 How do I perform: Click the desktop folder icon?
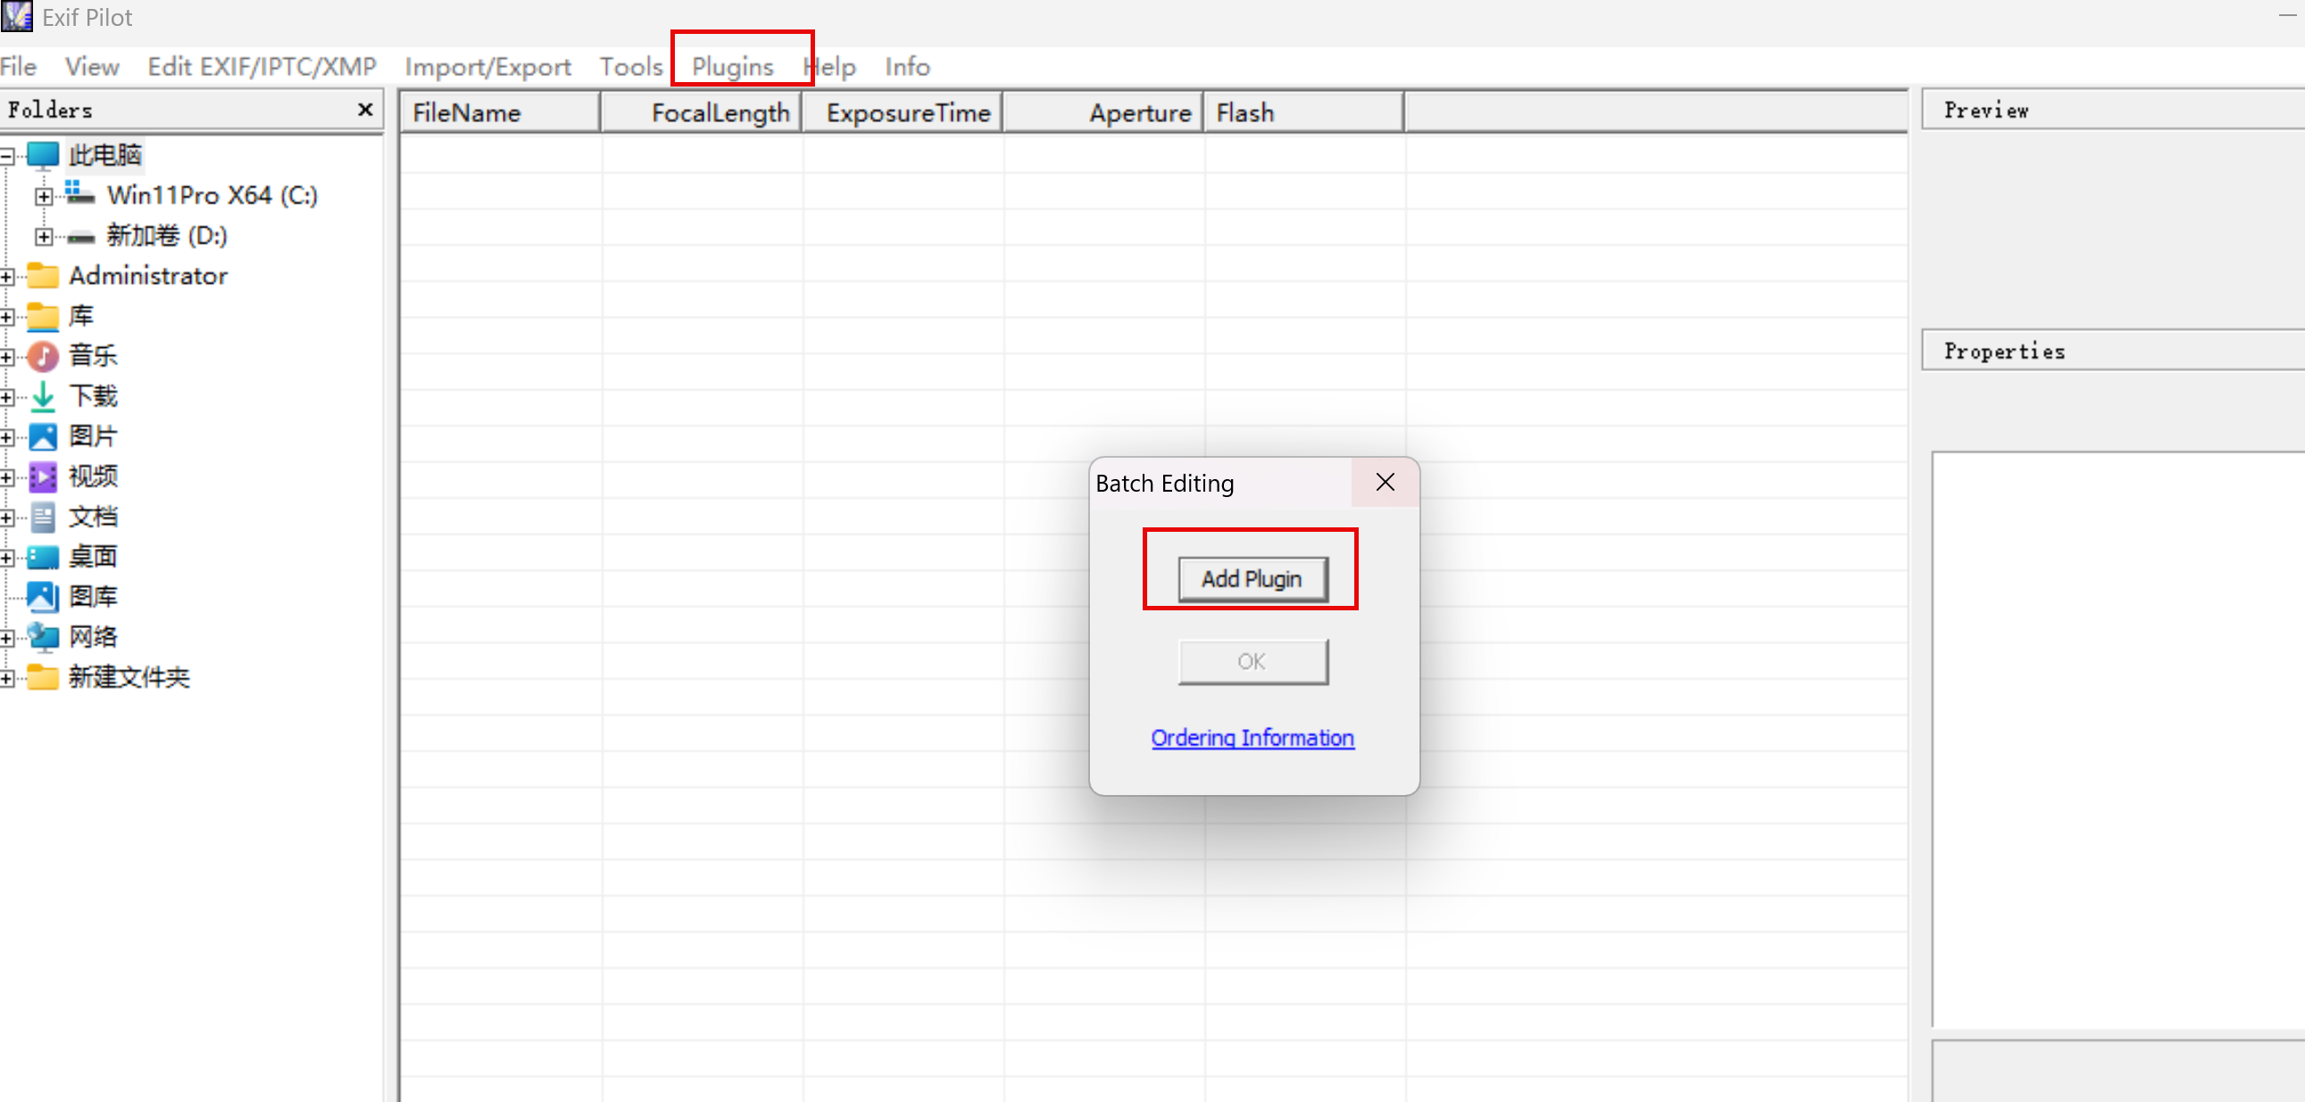(43, 558)
